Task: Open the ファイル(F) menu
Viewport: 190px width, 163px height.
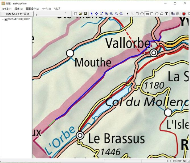Action: 6,9
